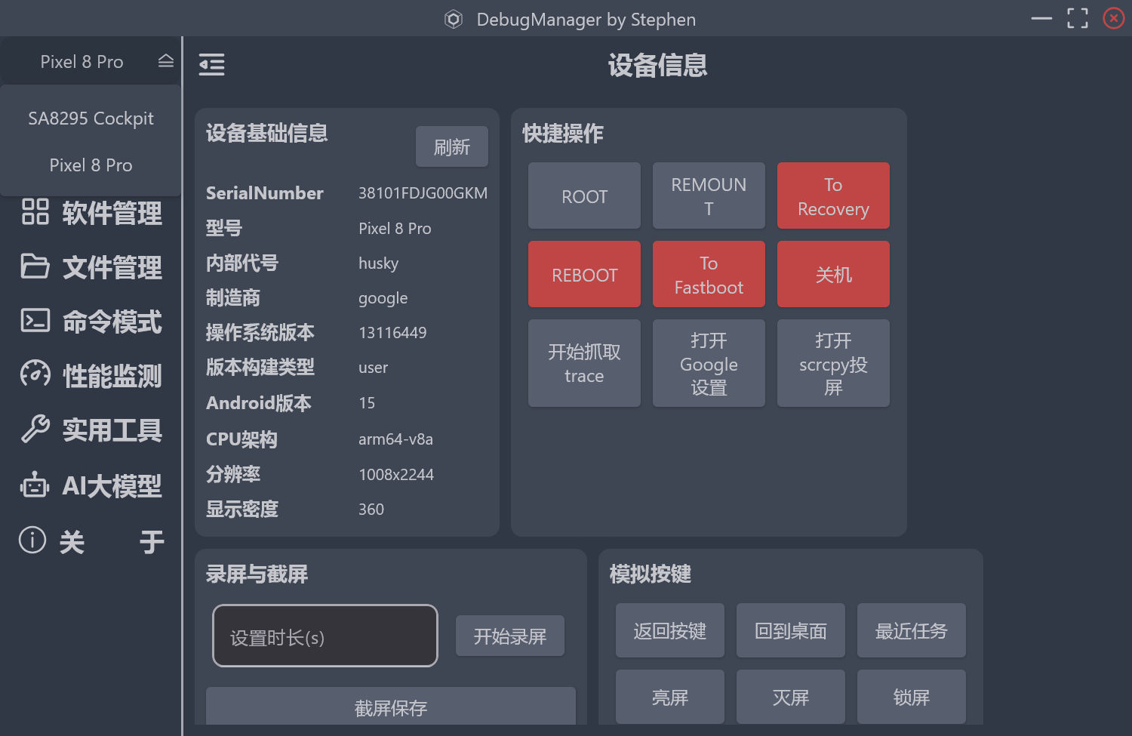Click the 设置时长(s) duration input field

pos(325,636)
